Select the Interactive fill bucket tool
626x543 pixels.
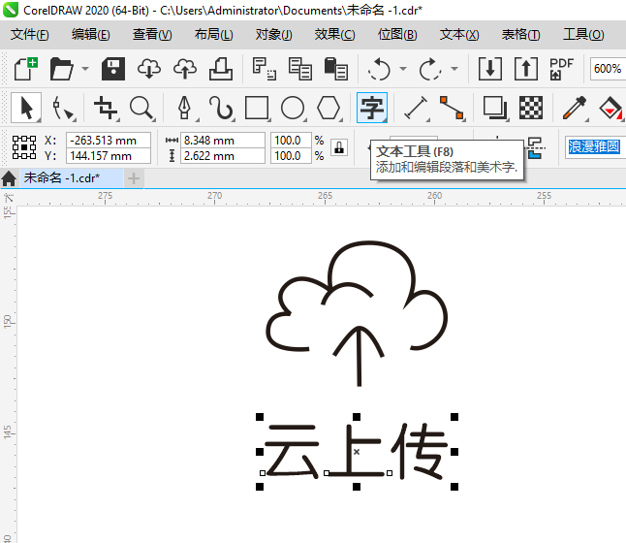point(610,108)
